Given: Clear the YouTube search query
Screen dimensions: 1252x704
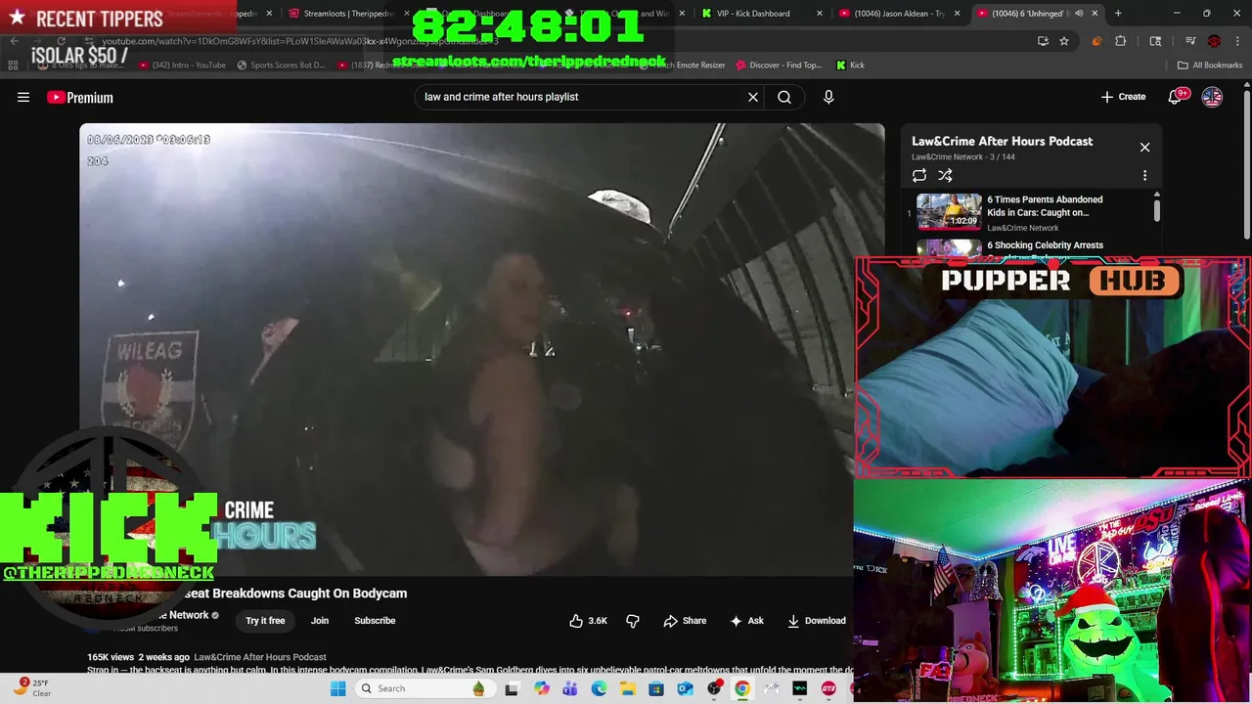Looking at the screenshot, I should (x=753, y=97).
